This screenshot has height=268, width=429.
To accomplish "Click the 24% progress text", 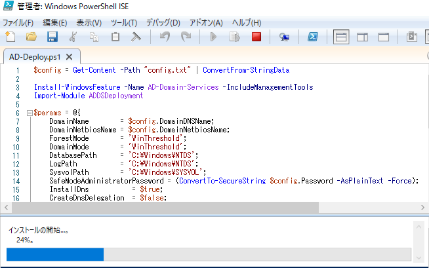I will (x=25, y=240).
